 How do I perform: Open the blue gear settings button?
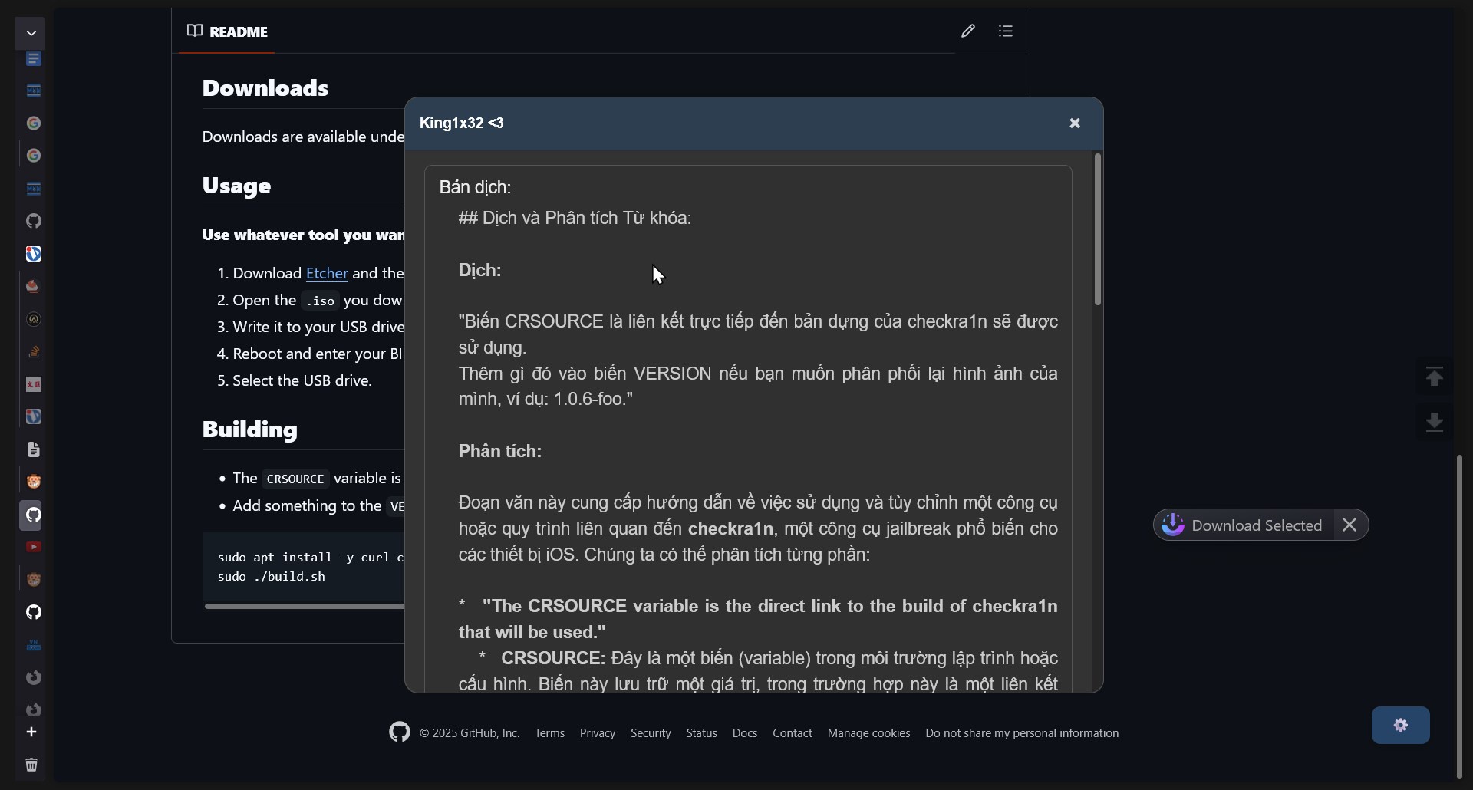click(1401, 725)
